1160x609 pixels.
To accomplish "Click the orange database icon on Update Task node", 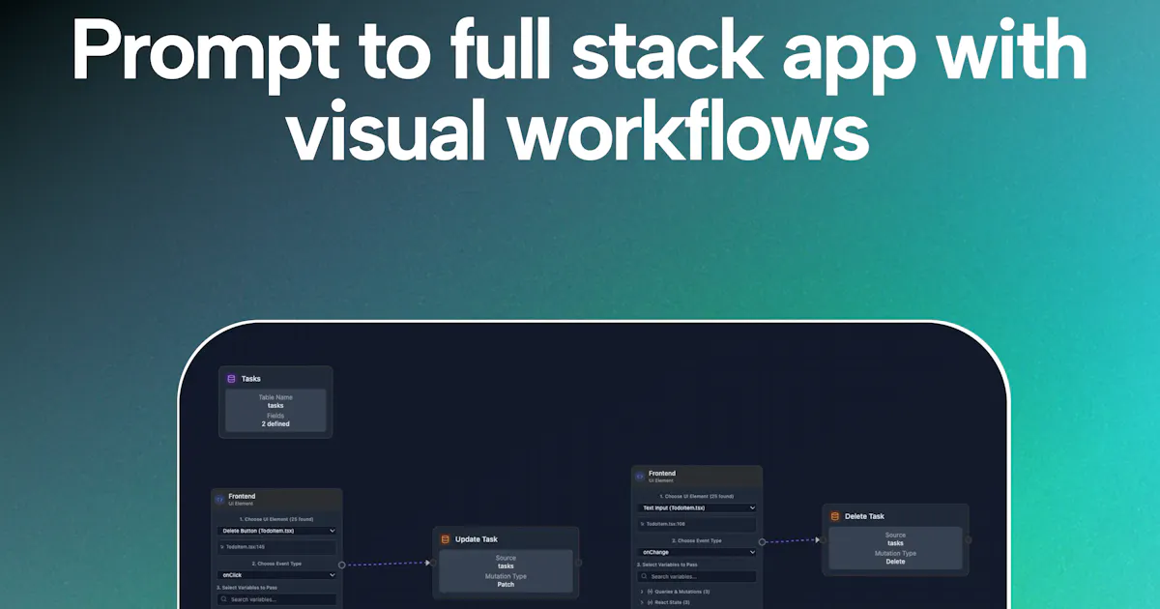I will pos(446,539).
